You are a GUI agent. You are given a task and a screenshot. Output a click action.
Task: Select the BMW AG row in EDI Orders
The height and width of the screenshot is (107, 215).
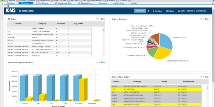click(x=49, y=37)
